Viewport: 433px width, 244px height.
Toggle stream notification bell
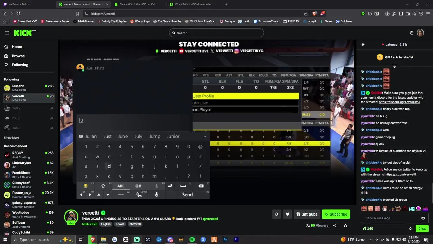tap(277, 214)
